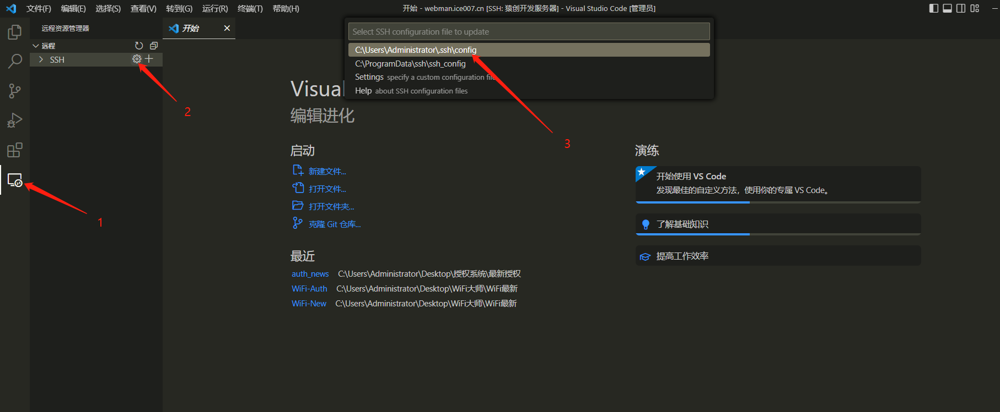Toggle bottom panel layout icon

(x=947, y=8)
